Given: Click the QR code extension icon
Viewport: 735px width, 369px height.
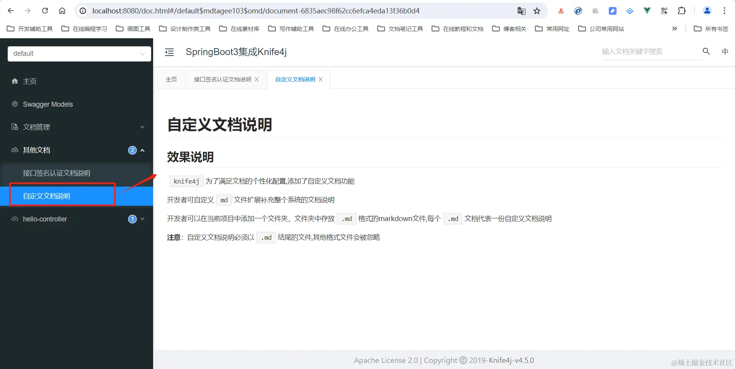Looking at the screenshot, I should 664,11.
